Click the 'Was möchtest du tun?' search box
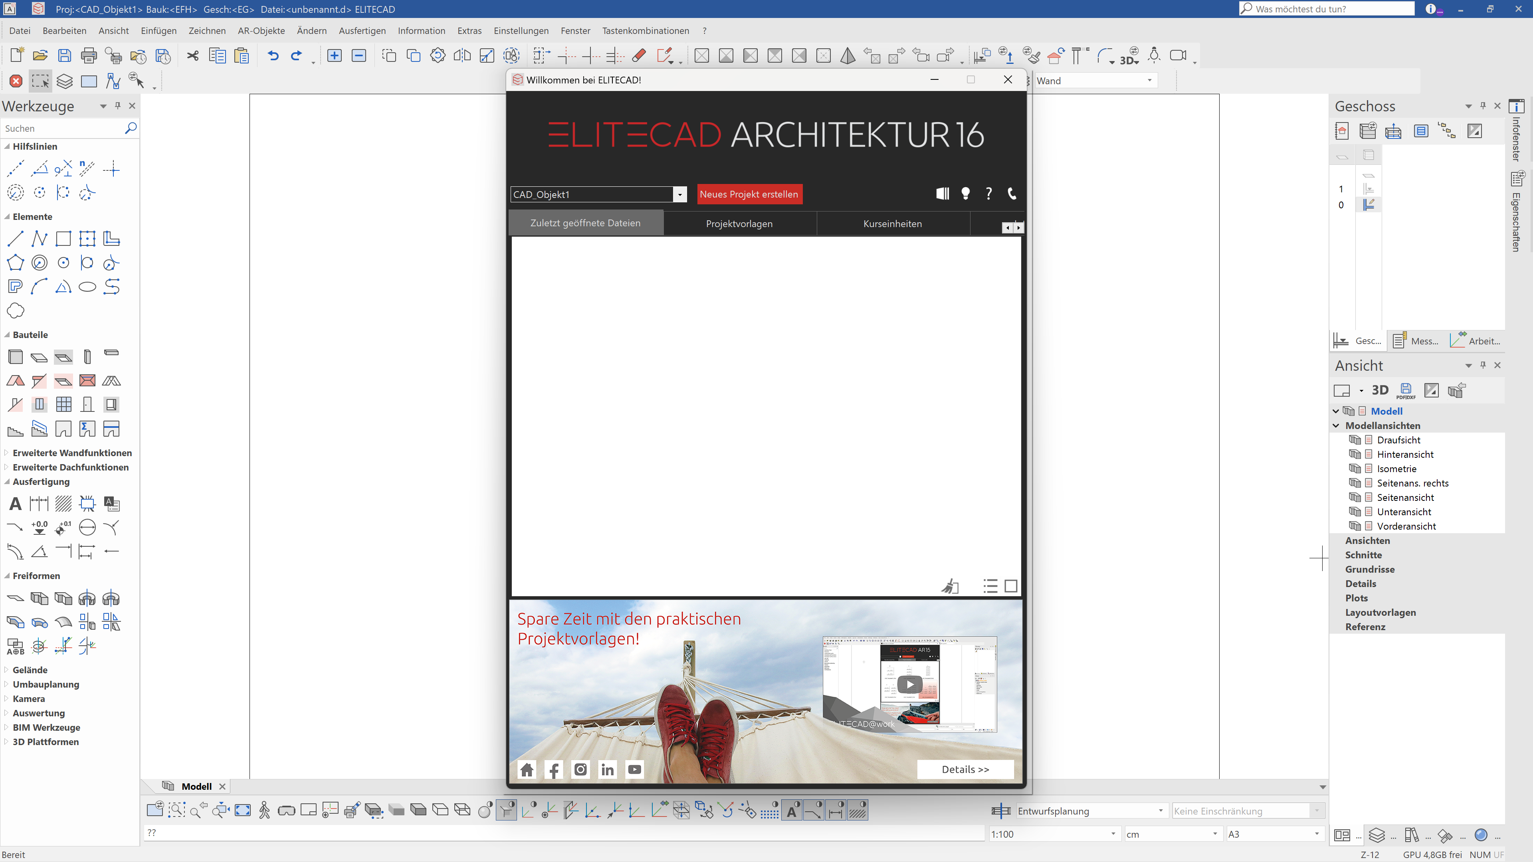Screen dimensions: 1533x862 pyautogui.click(x=1327, y=9)
